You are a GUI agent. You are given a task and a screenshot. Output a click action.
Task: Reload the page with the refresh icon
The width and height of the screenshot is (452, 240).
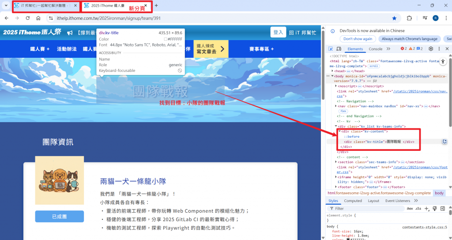pyautogui.click(x=28, y=18)
